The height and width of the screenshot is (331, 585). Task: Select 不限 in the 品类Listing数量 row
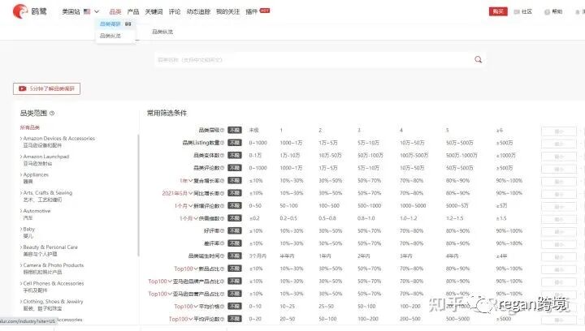[235, 143]
